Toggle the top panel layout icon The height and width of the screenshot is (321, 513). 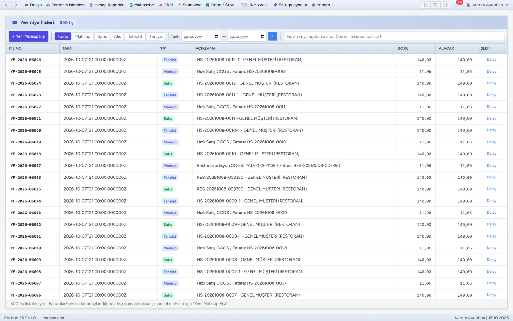435,5
